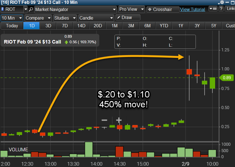Click the 0.89 current price tag

click(227, 78)
